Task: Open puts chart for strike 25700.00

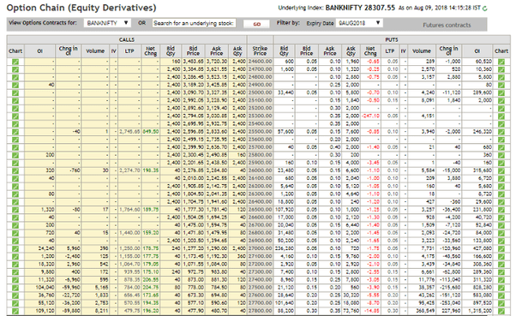Action: tap(501, 147)
